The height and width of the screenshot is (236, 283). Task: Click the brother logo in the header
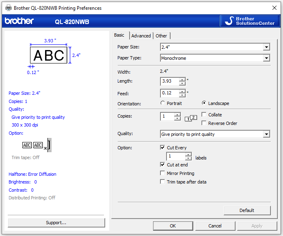19,21
